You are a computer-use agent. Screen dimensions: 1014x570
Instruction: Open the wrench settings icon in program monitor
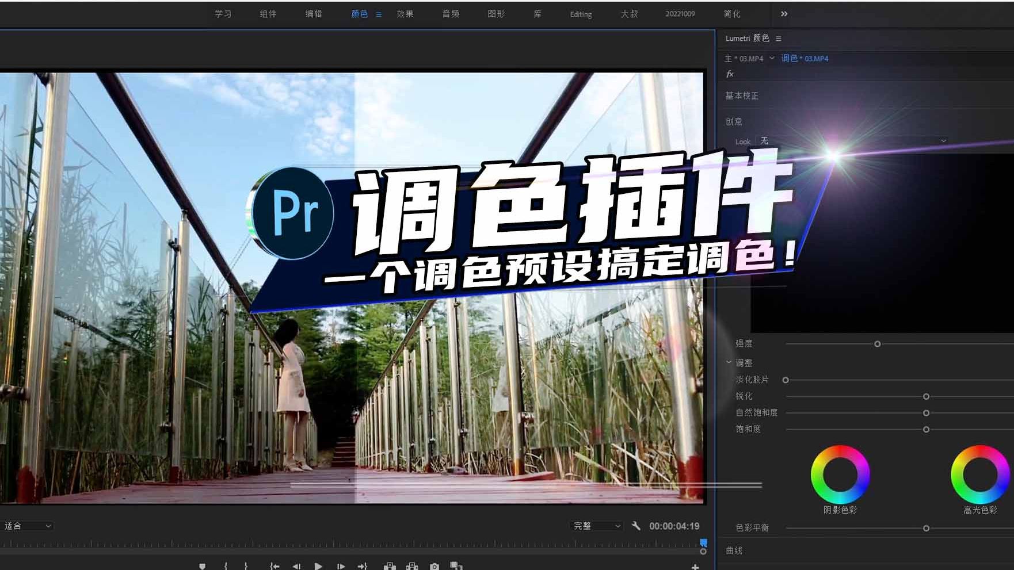[x=635, y=526]
